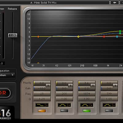Click the Gain field of the 799 Hz band
Screen dimensions: 123x123
tap(109, 88)
